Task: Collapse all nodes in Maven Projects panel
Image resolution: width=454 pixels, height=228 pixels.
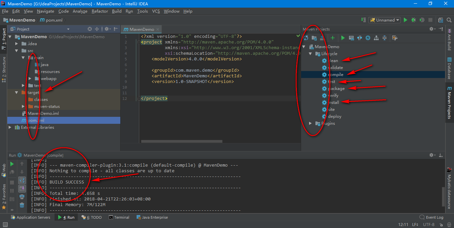Action: 385,38
